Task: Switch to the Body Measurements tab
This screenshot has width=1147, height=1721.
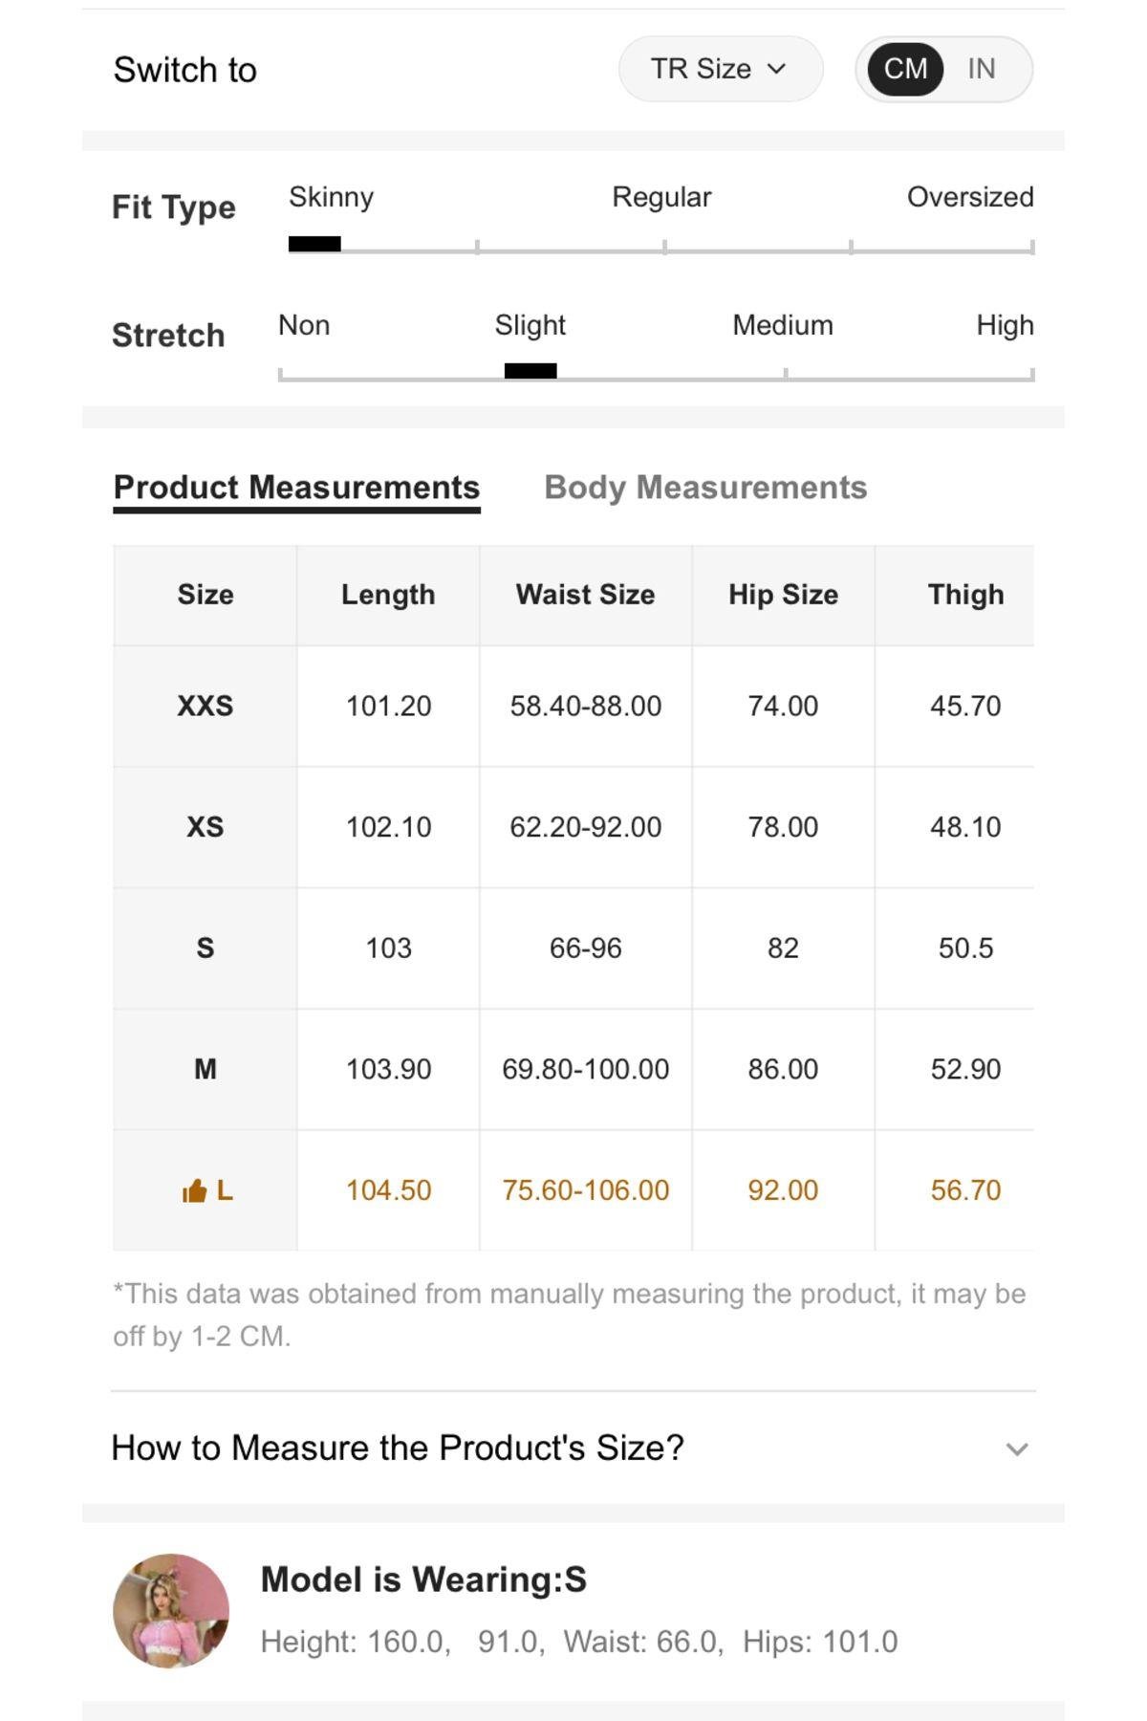Action: pyautogui.click(x=705, y=488)
